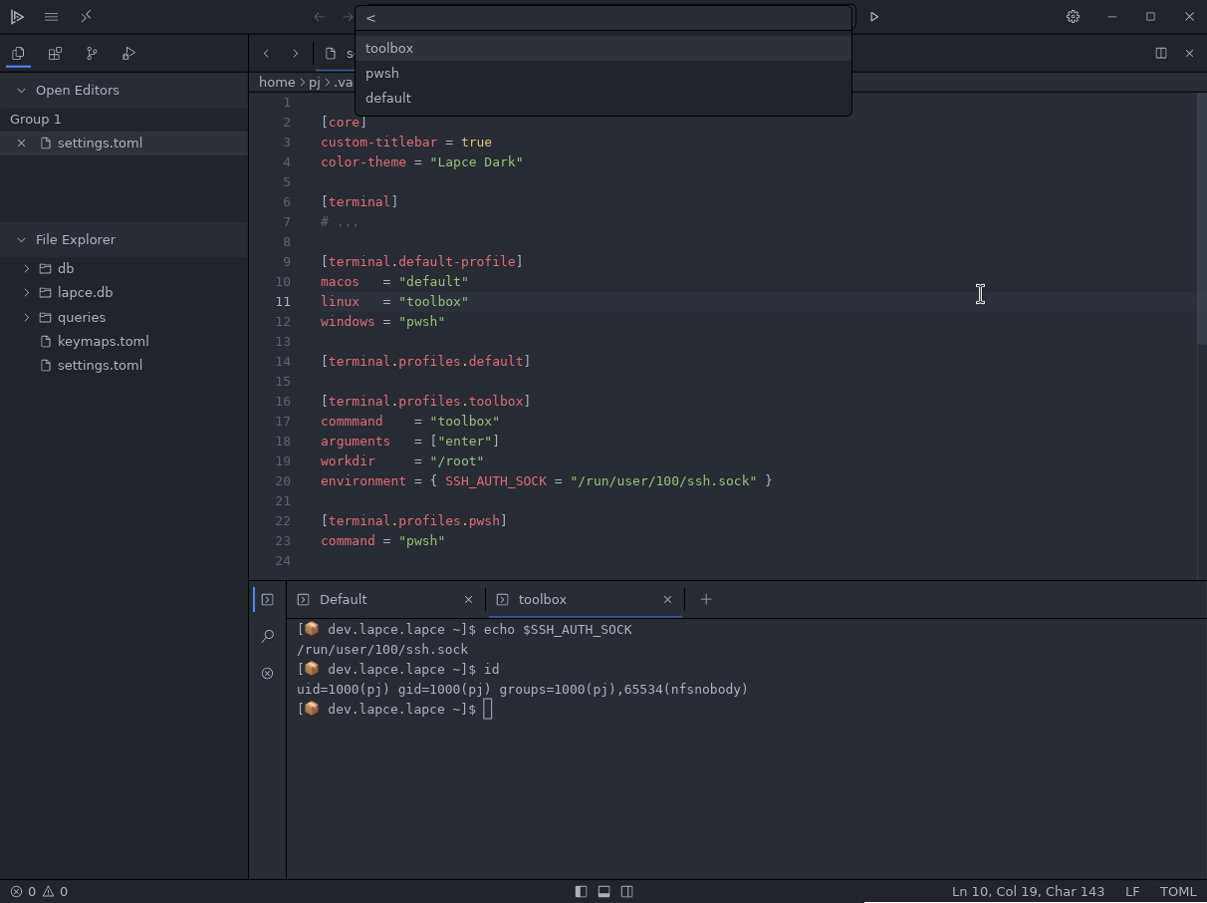The image size is (1207, 903).
Task: Open the Plugins panel icon
Action: pos(55,54)
